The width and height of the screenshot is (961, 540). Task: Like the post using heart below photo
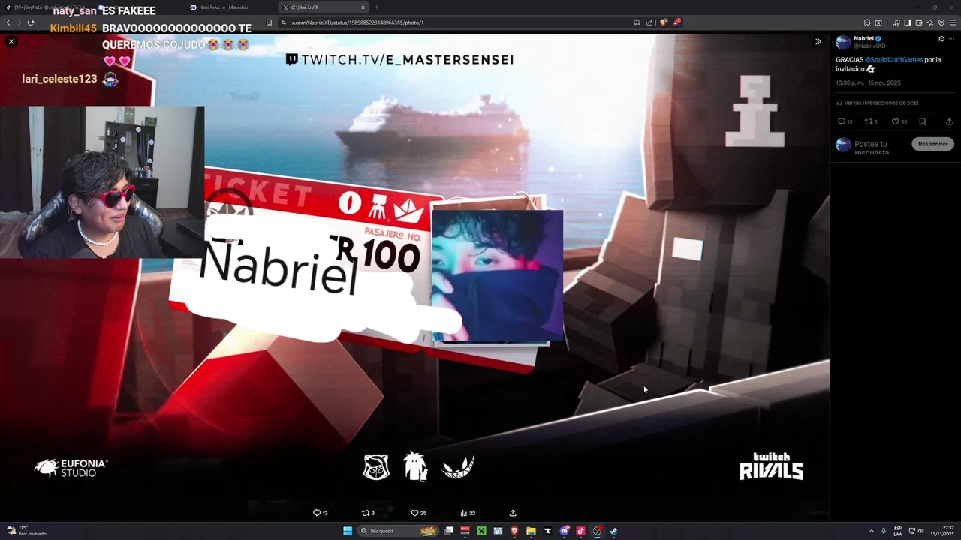point(414,513)
